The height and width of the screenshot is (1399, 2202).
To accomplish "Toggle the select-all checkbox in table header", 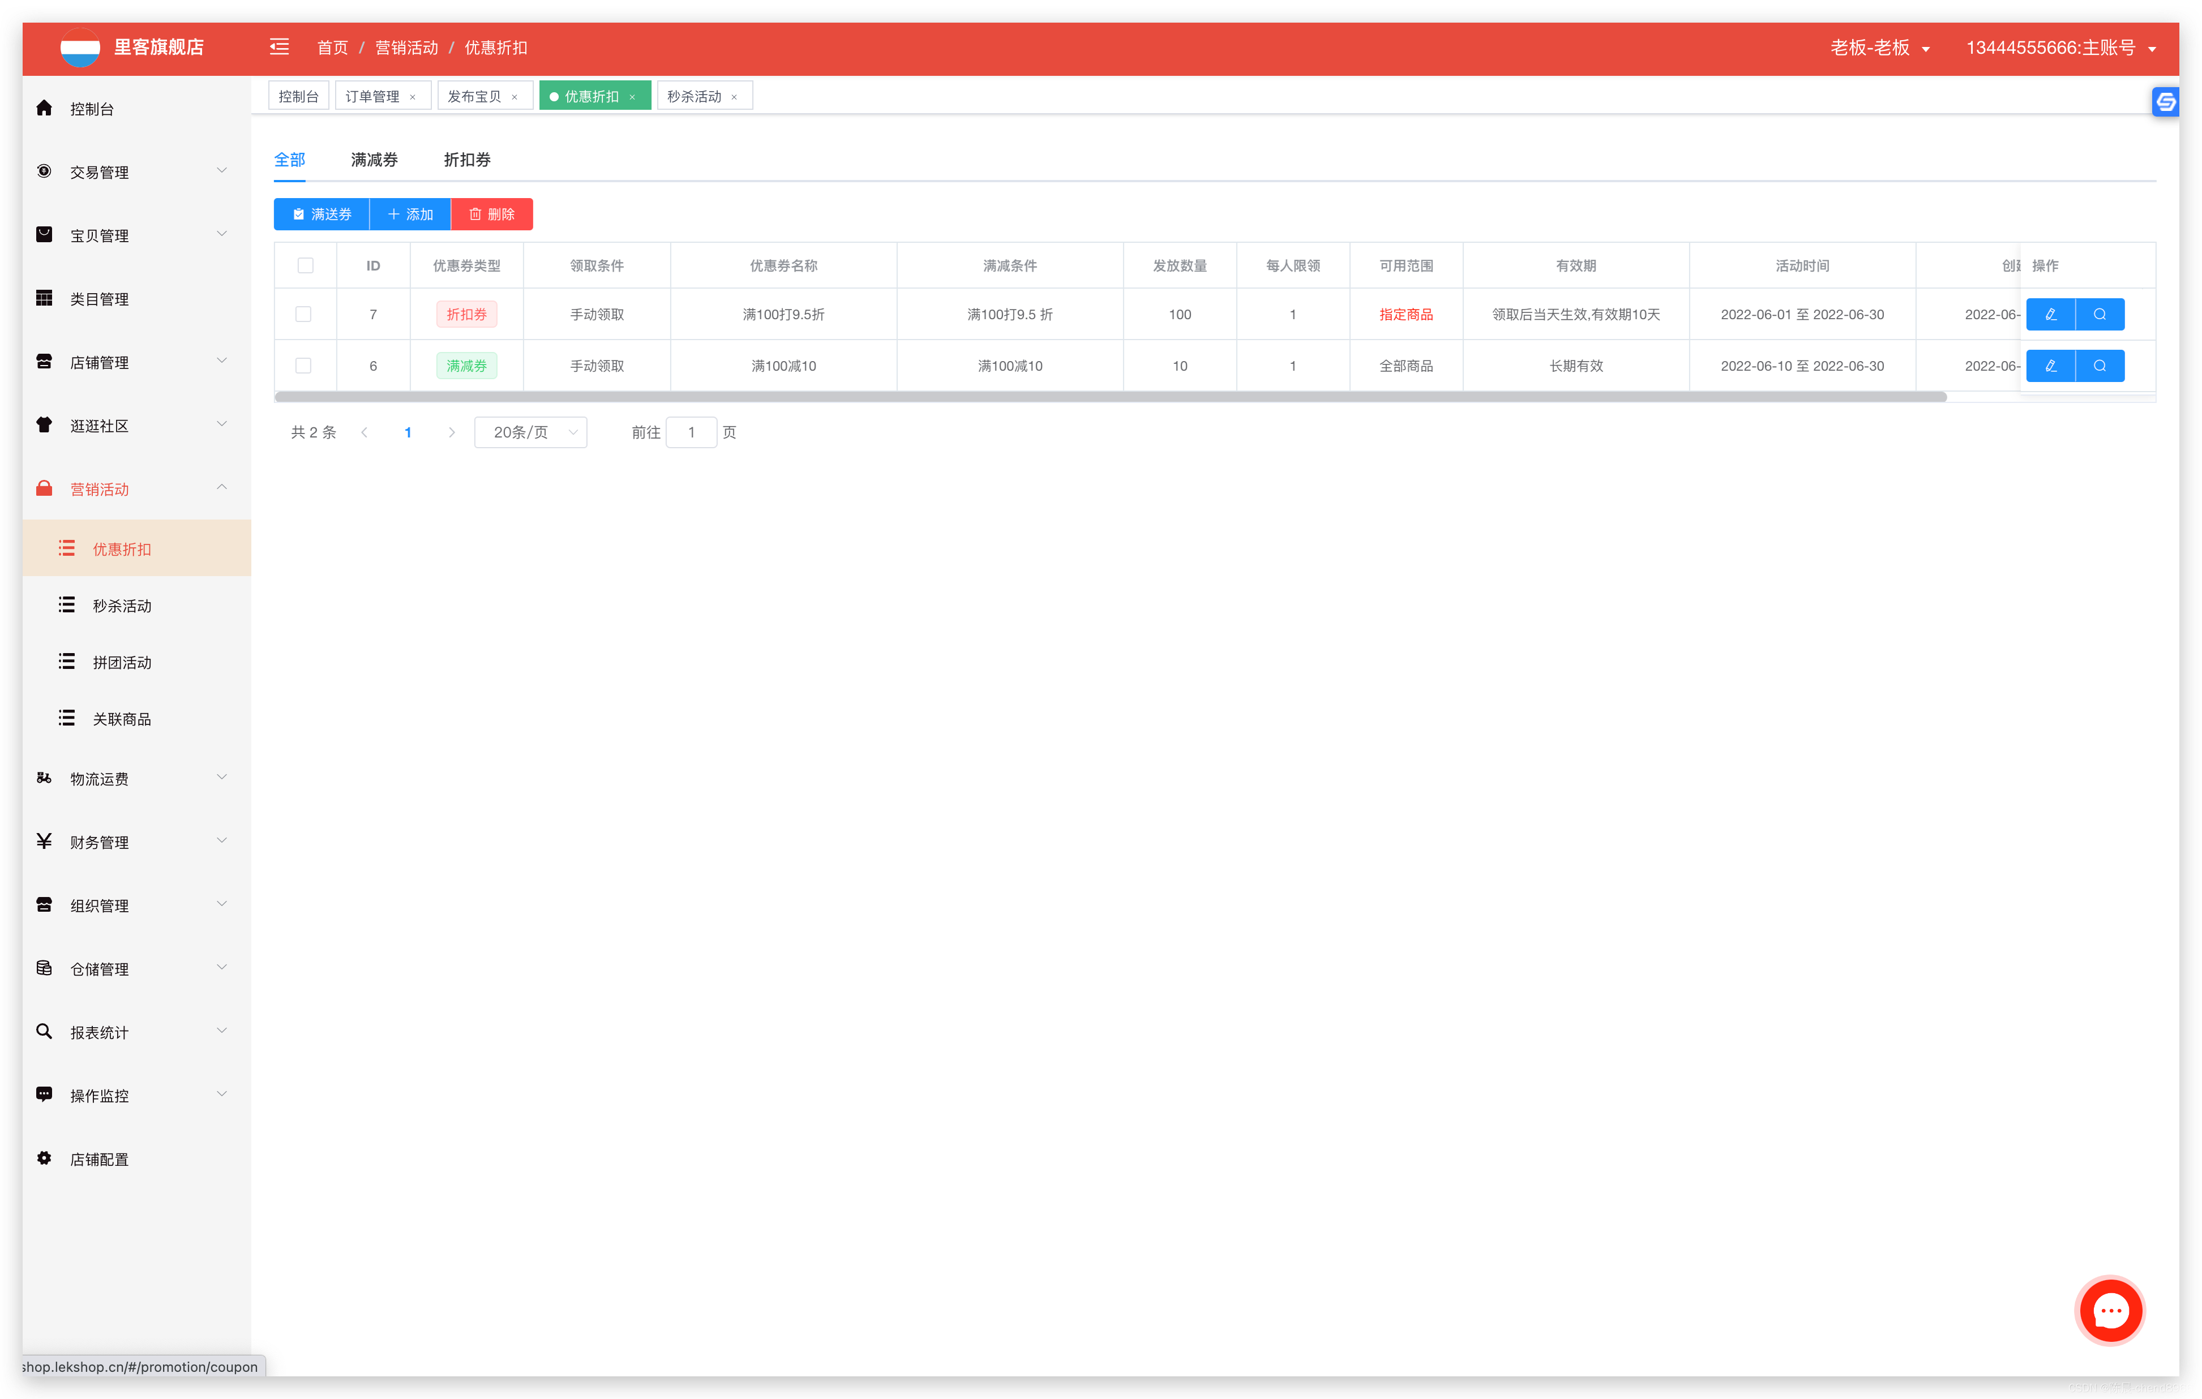I will (305, 265).
